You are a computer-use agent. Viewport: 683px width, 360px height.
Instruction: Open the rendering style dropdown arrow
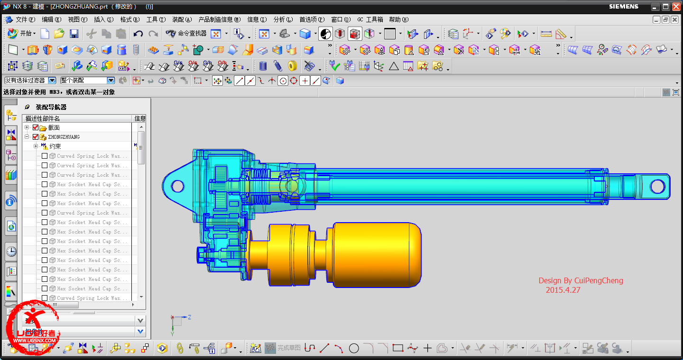point(315,34)
